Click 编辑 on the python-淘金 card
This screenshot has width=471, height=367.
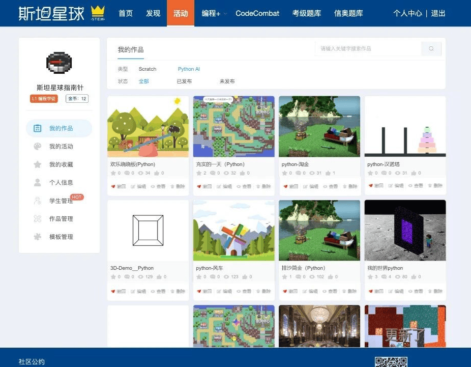point(310,186)
